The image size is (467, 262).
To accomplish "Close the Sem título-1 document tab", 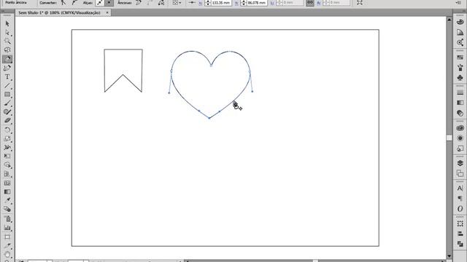I will [x=107, y=13].
